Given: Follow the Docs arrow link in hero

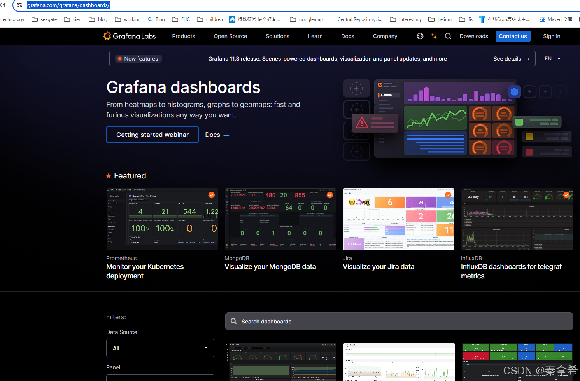Looking at the screenshot, I should click(217, 135).
